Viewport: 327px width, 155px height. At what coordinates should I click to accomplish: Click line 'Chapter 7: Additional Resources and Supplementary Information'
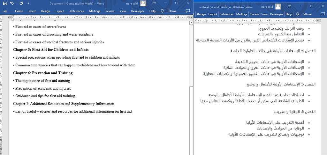click(x=64, y=104)
